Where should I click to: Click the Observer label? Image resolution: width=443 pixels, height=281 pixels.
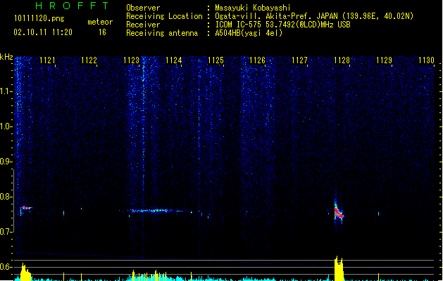tap(143, 8)
